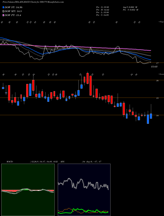Click the 'Avg V: 0.002 M' value
This screenshot has height=216, width=164.
tap(130, 7)
